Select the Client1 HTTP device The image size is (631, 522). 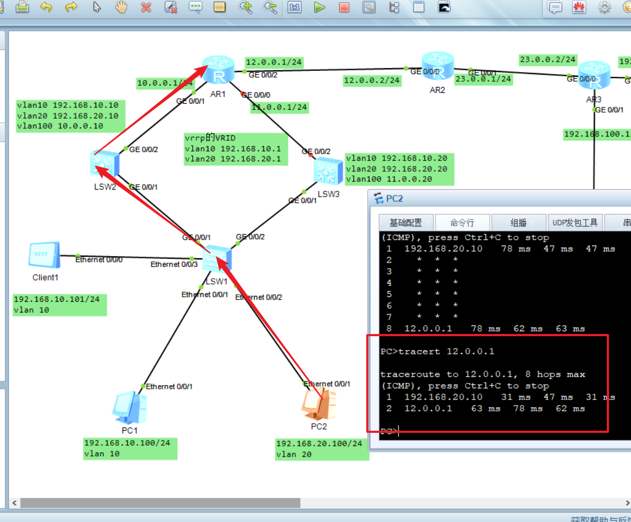pyautogui.click(x=44, y=256)
